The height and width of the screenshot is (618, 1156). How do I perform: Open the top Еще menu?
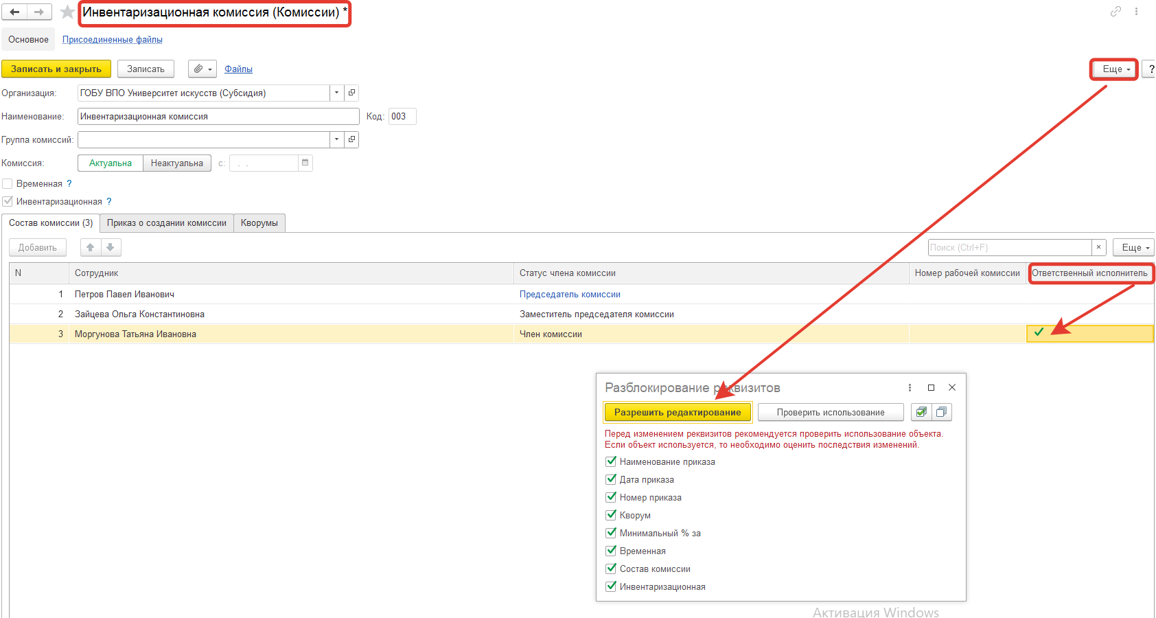point(1115,69)
